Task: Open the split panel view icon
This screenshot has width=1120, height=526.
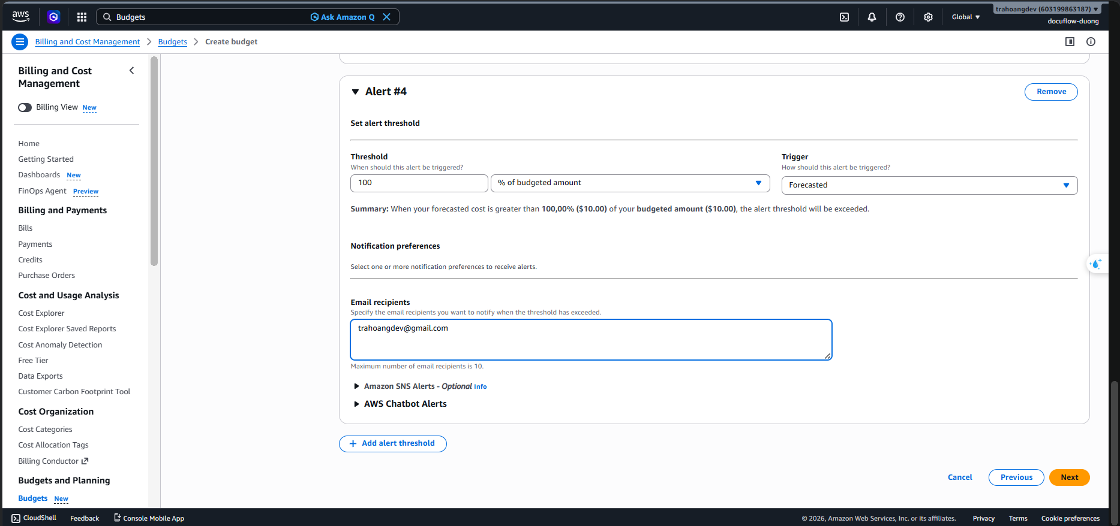Action: tap(1070, 41)
